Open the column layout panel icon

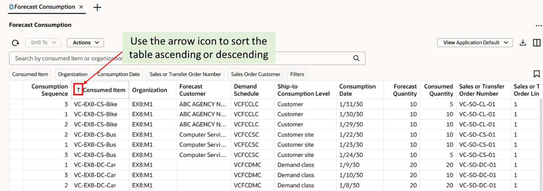point(537,43)
